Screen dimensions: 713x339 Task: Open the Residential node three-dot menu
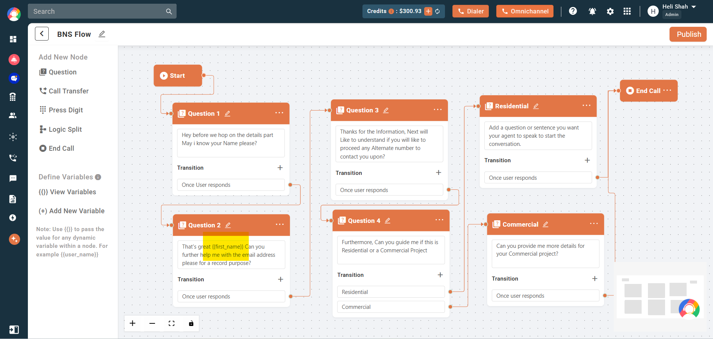(x=586, y=105)
